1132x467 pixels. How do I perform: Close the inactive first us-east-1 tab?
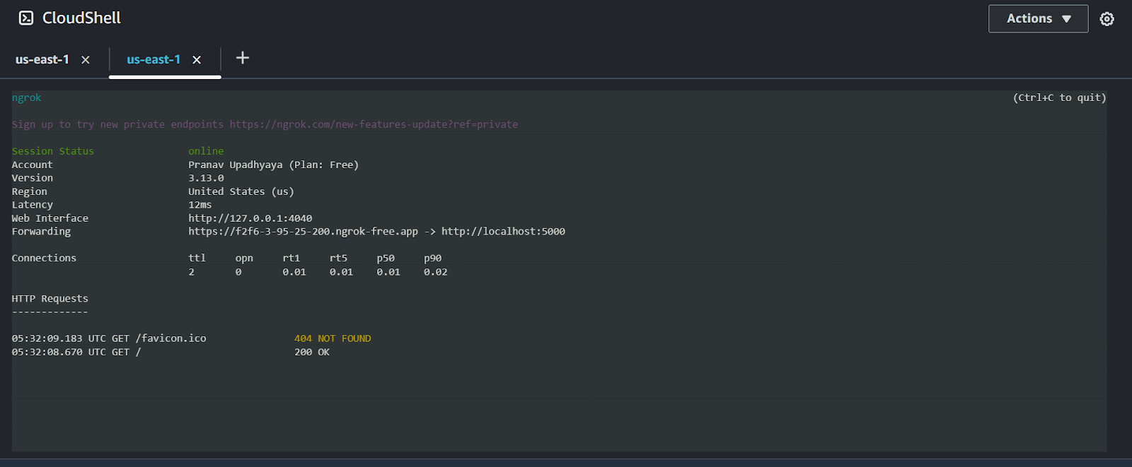86,60
